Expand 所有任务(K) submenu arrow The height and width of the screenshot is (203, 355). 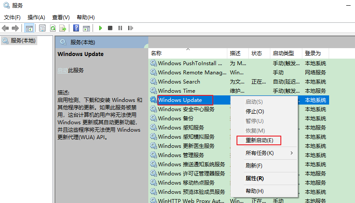tap(292, 153)
